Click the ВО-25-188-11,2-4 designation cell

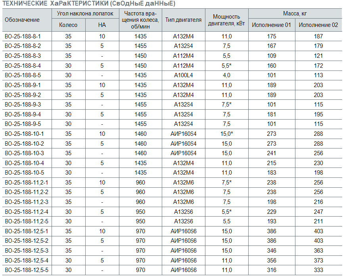click(x=26, y=211)
